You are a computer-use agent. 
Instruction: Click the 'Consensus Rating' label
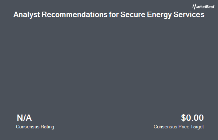35,127
